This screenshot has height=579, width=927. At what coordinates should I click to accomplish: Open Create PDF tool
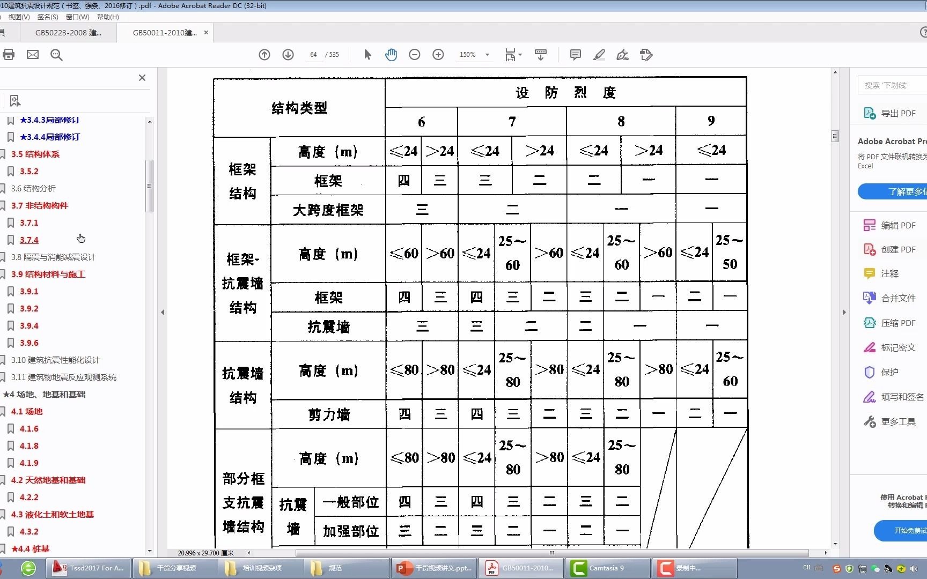[x=891, y=249]
